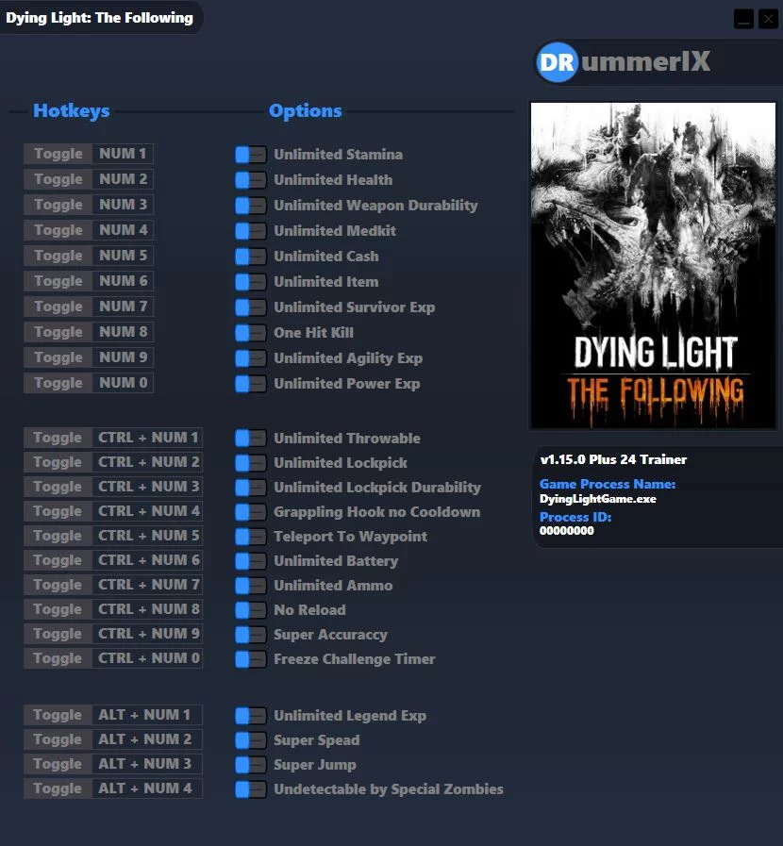783x846 pixels.
Task: Enable Unlimited Cash toggle
Action: click(250, 257)
